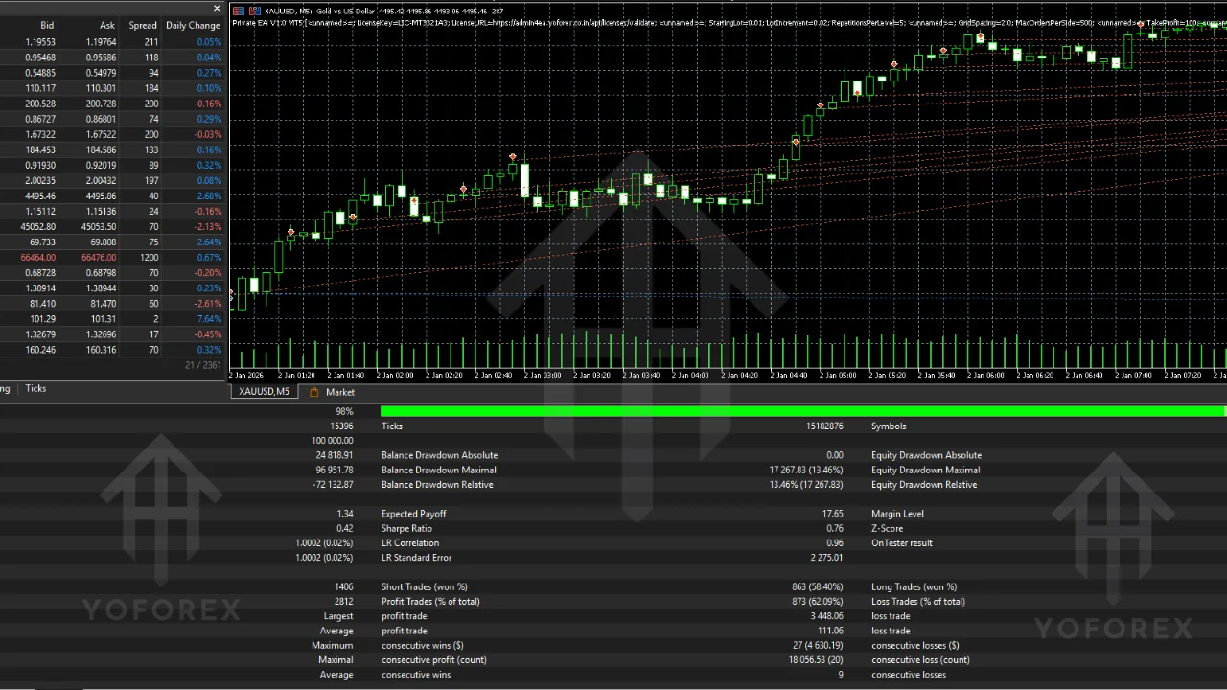Click the Short Trades (won %) label
This screenshot has width=1227, height=690.
point(425,586)
